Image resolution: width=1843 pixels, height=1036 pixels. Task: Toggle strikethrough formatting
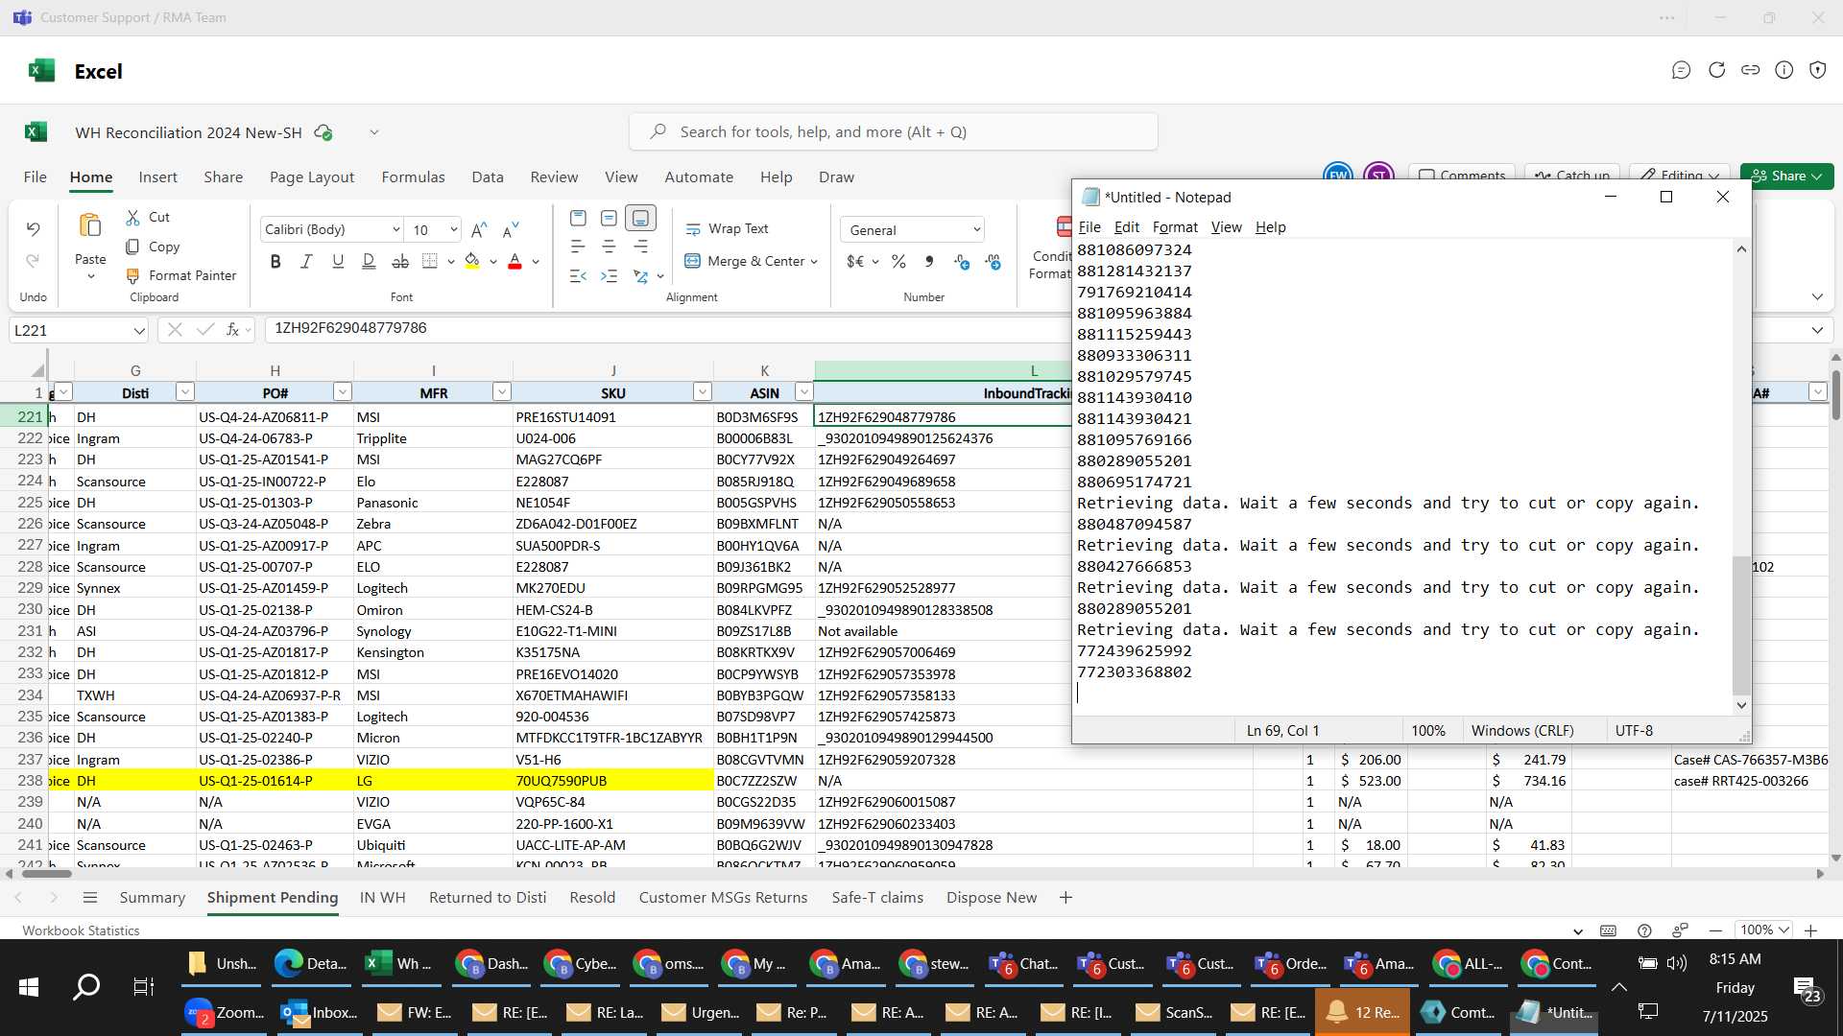point(400,261)
